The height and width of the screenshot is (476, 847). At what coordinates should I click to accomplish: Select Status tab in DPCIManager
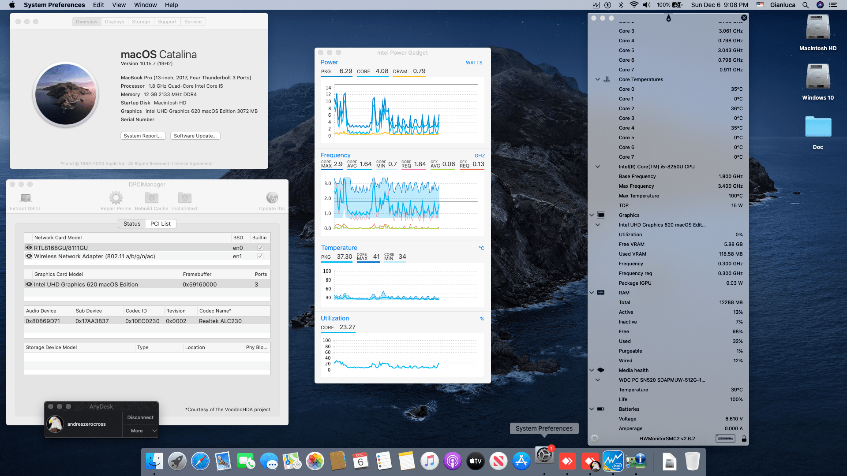click(x=132, y=224)
